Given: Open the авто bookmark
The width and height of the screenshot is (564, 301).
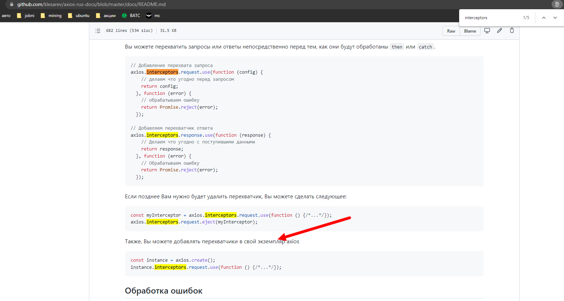Looking at the screenshot, I should pyautogui.click(x=6, y=16).
